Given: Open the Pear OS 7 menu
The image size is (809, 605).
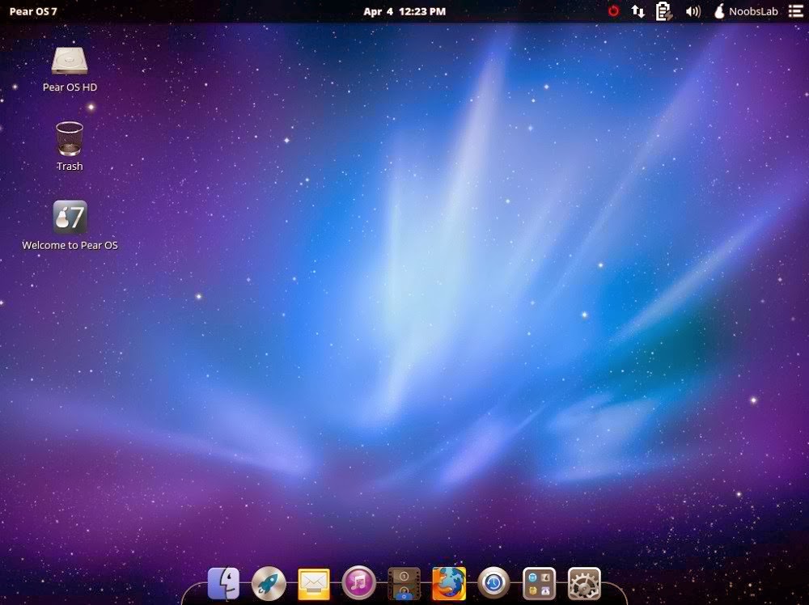Looking at the screenshot, I should tap(32, 11).
